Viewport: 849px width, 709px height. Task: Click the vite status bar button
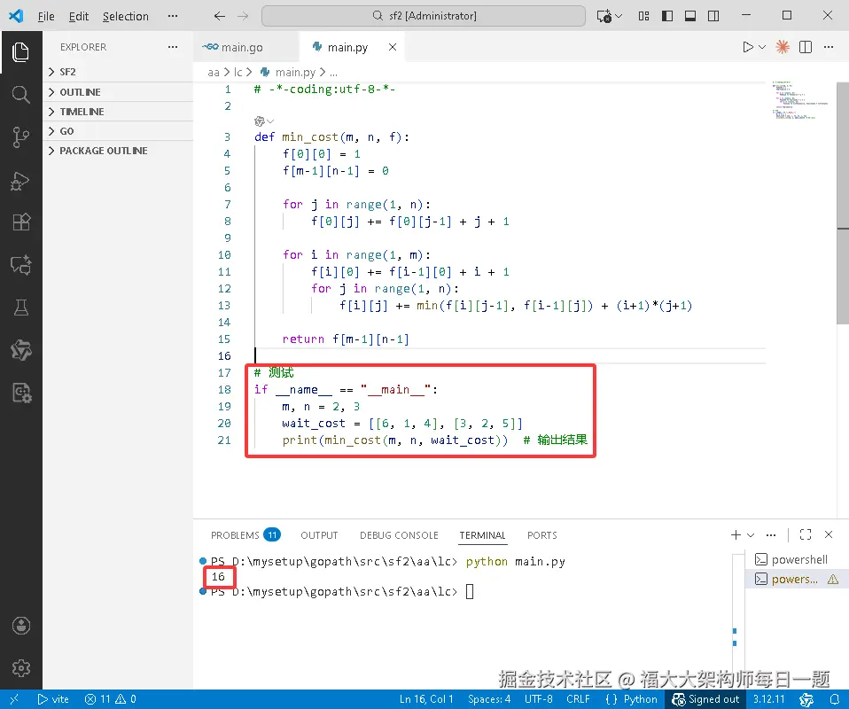(53, 699)
